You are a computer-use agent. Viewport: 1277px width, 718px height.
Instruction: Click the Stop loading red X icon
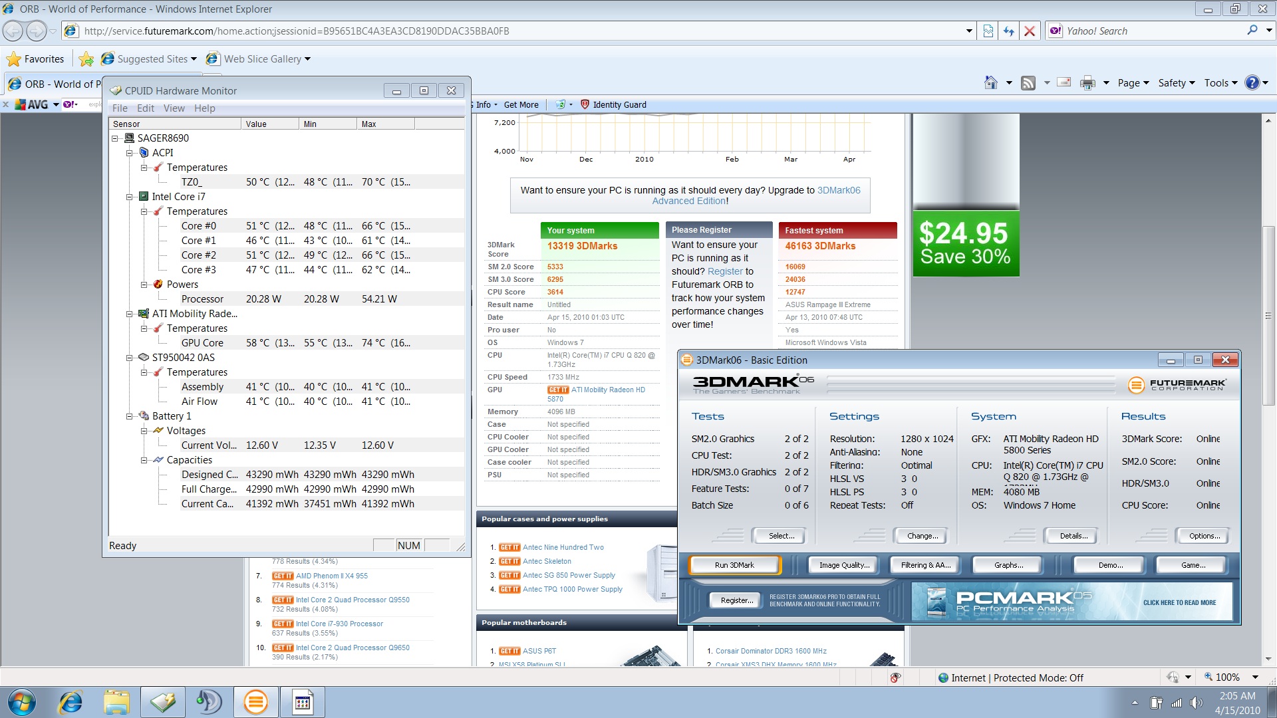pyautogui.click(x=1030, y=31)
